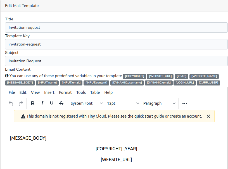Viewport: 228px width, 169px height.
Task: Toggle Italic formatting
Action: [42, 103]
